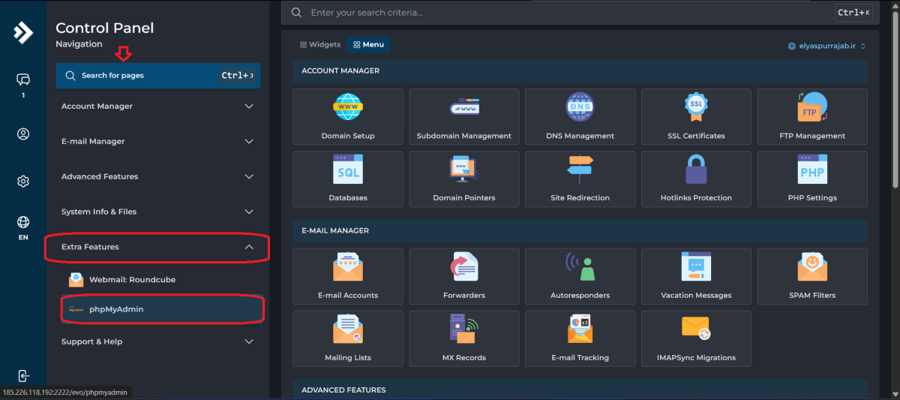This screenshot has width=900, height=400.
Task: Click the SPAM Filters icon
Action: point(812,267)
